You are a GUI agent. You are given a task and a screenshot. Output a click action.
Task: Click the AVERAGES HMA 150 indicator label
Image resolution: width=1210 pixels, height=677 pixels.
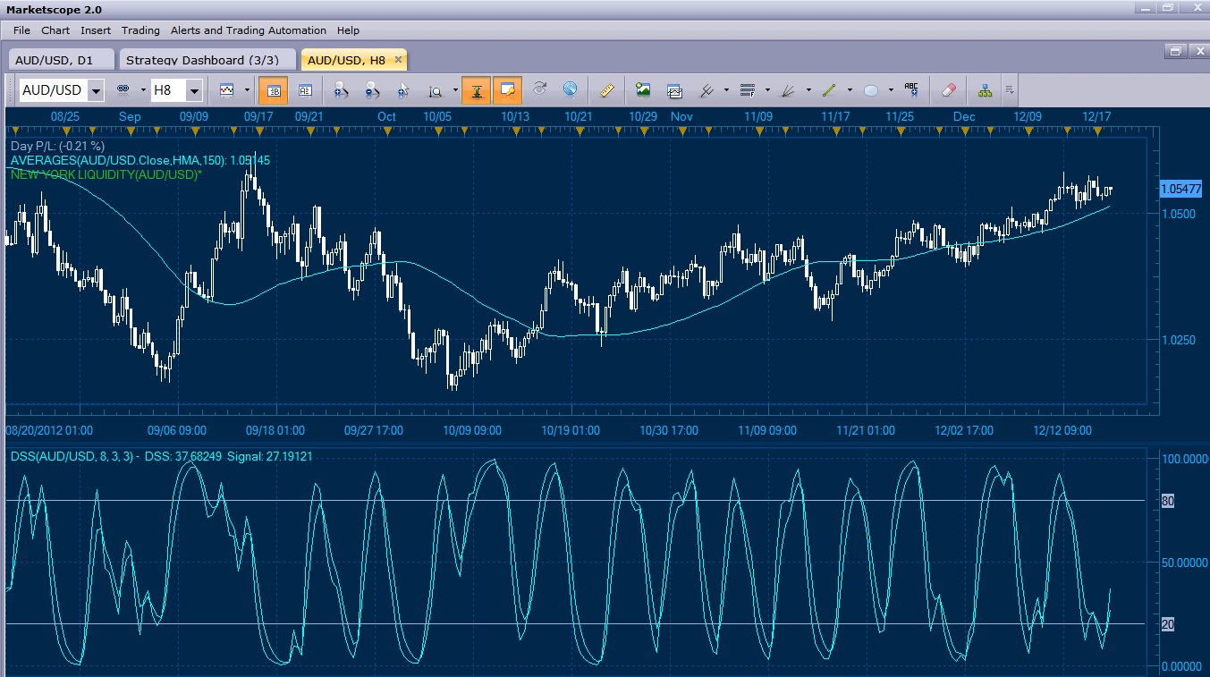(x=140, y=160)
